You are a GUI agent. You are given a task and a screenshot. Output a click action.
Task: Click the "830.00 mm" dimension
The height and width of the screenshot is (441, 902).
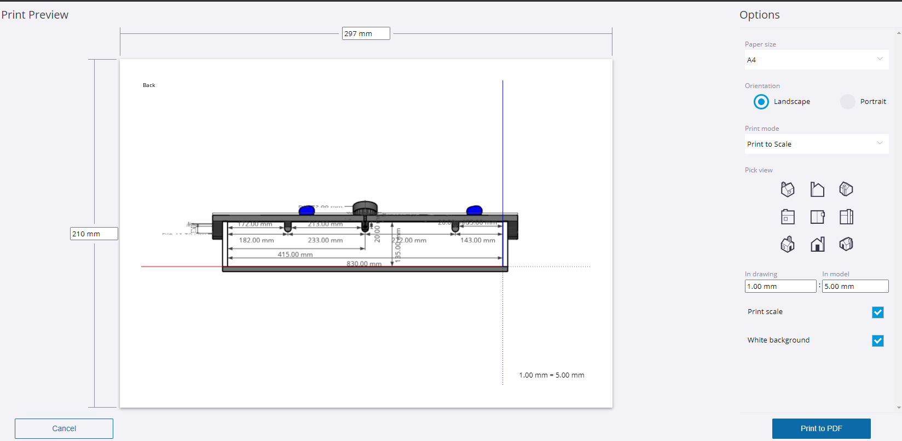(x=364, y=264)
